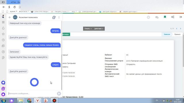
Task: Click the пациент очень, очень сильно болен message
Action: coord(42,45)
